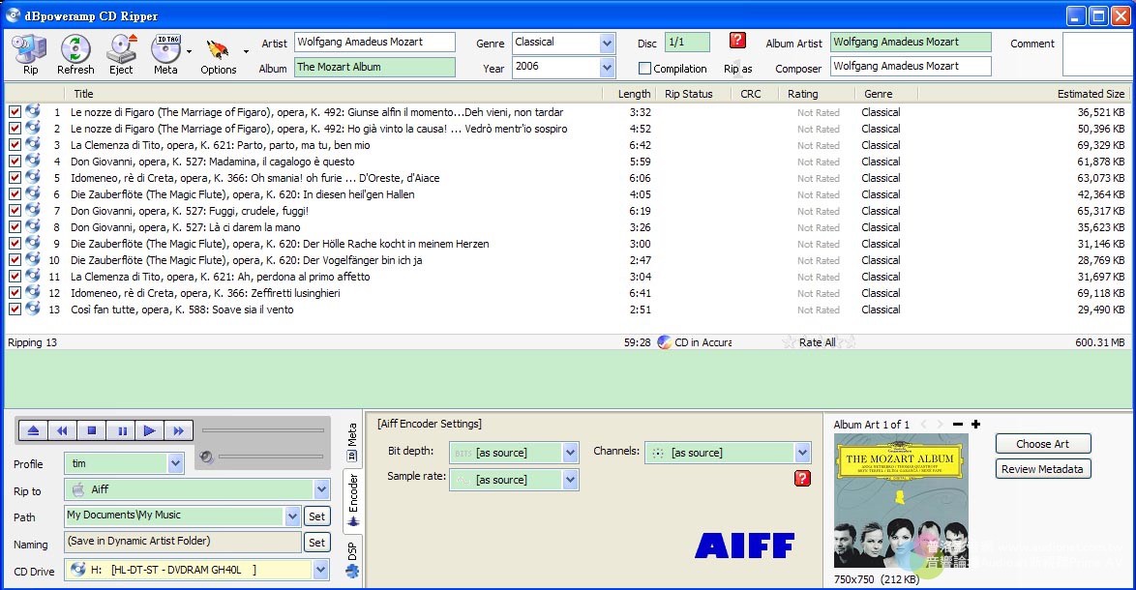Skip to the previous track in the player
Image resolution: width=1136 pixels, height=590 pixels.
62,430
